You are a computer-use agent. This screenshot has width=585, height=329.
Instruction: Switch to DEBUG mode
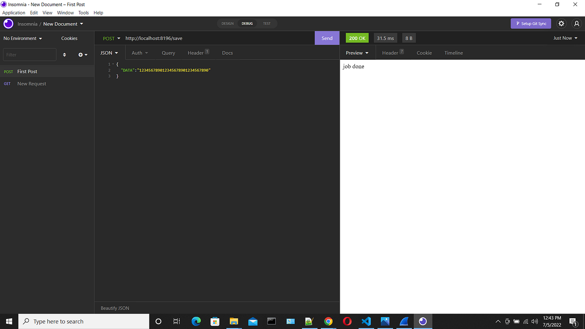coord(247,24)
